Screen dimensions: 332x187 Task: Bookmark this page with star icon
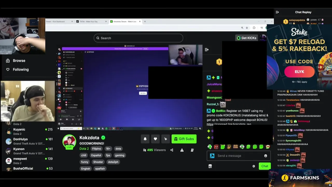point(247,28)
